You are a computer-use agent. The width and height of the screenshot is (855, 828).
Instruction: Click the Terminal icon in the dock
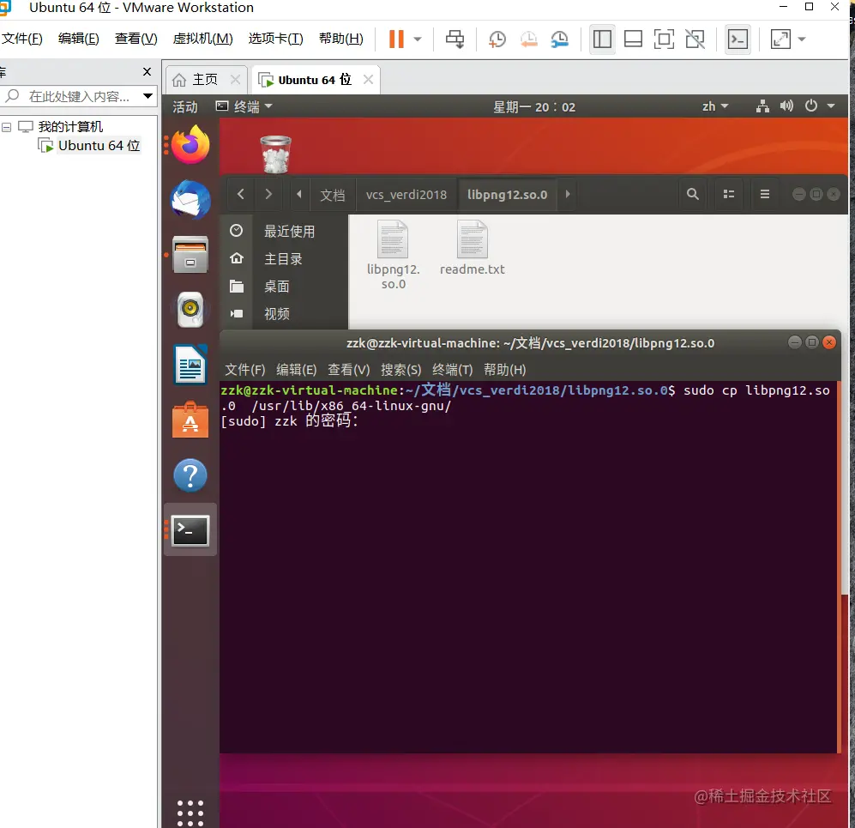pos(190,530)
